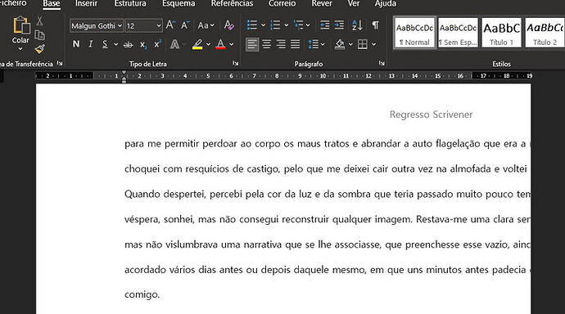Increase paragraph indent
The image size is (565, 314).
pyautogui.click(x=339, y=25)
